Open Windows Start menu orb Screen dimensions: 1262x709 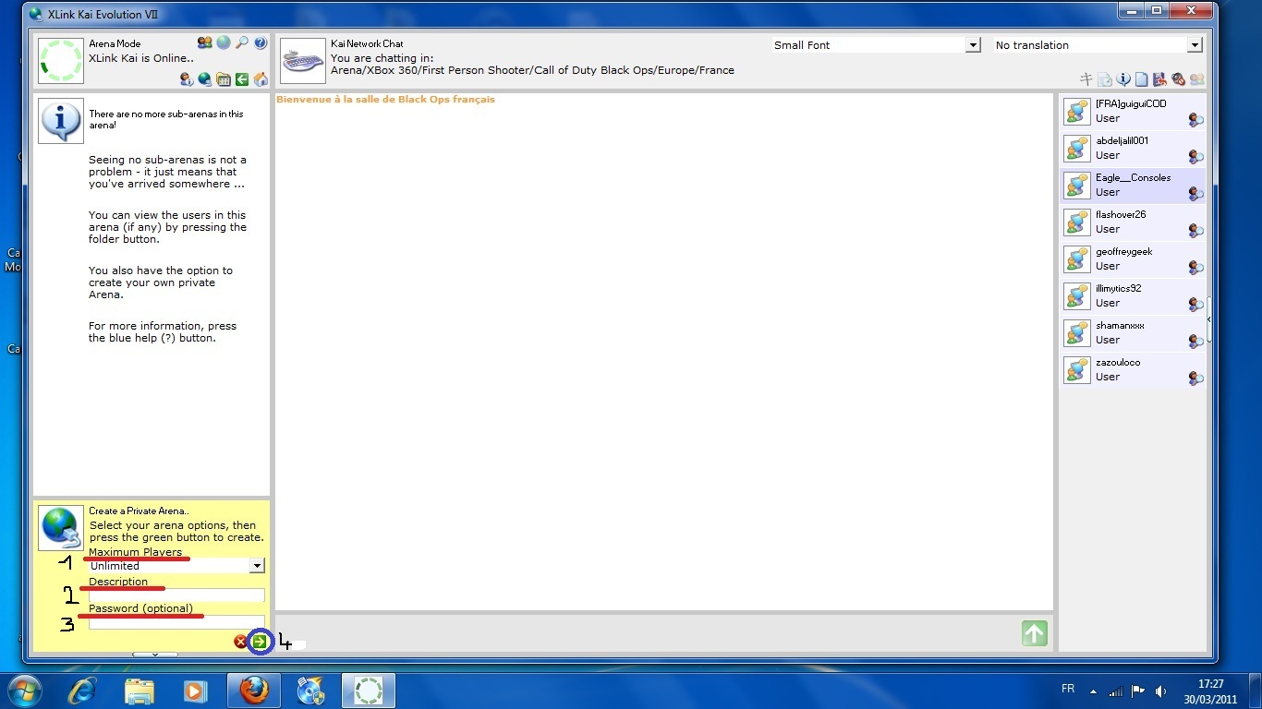[x=25, y=691]
